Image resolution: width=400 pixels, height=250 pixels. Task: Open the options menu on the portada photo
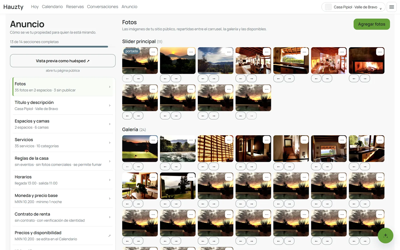(x=153, y=52)
